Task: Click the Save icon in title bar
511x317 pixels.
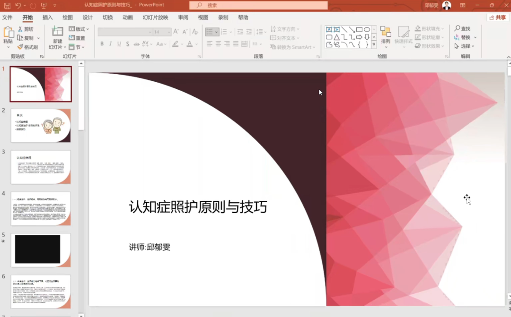Action: coord(7,5)
